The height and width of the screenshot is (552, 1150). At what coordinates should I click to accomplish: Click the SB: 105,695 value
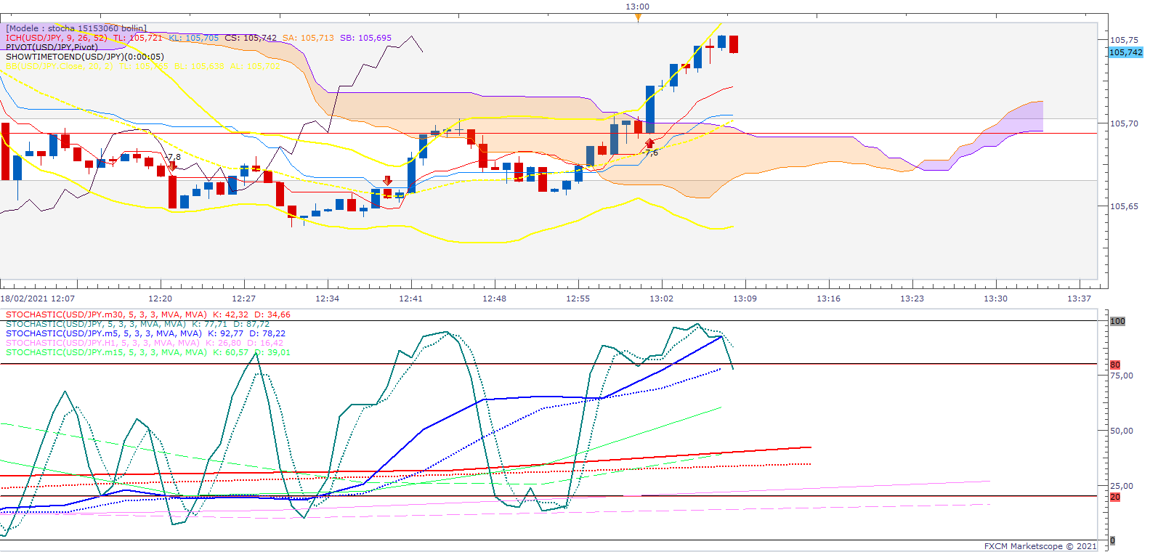click(365, 38)
